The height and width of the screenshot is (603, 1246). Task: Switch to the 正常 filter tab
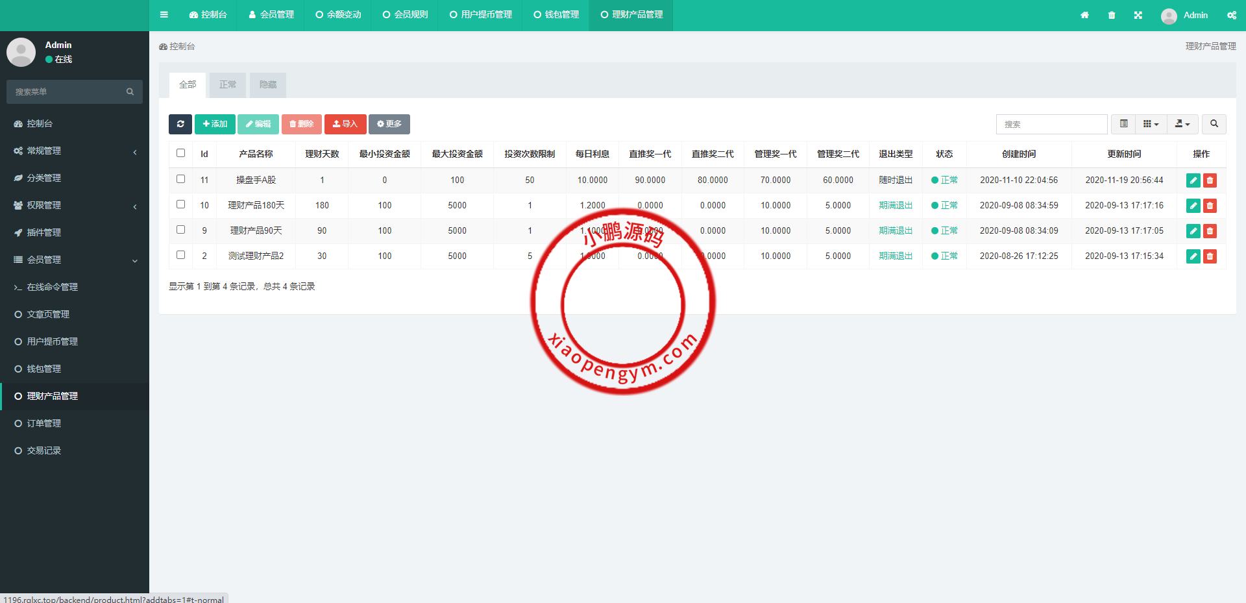coord(228,85)
